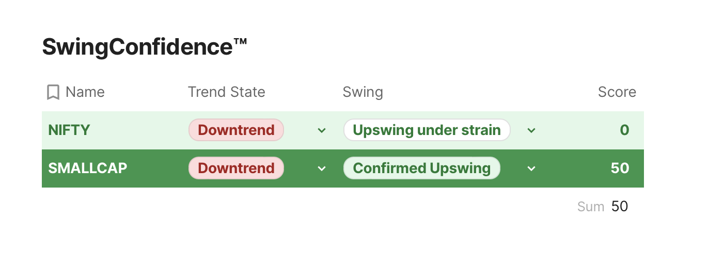The height and width of the screenshot is (270, 724).
Task: Click the Sum label in footer
Action: tap(591, 207)
